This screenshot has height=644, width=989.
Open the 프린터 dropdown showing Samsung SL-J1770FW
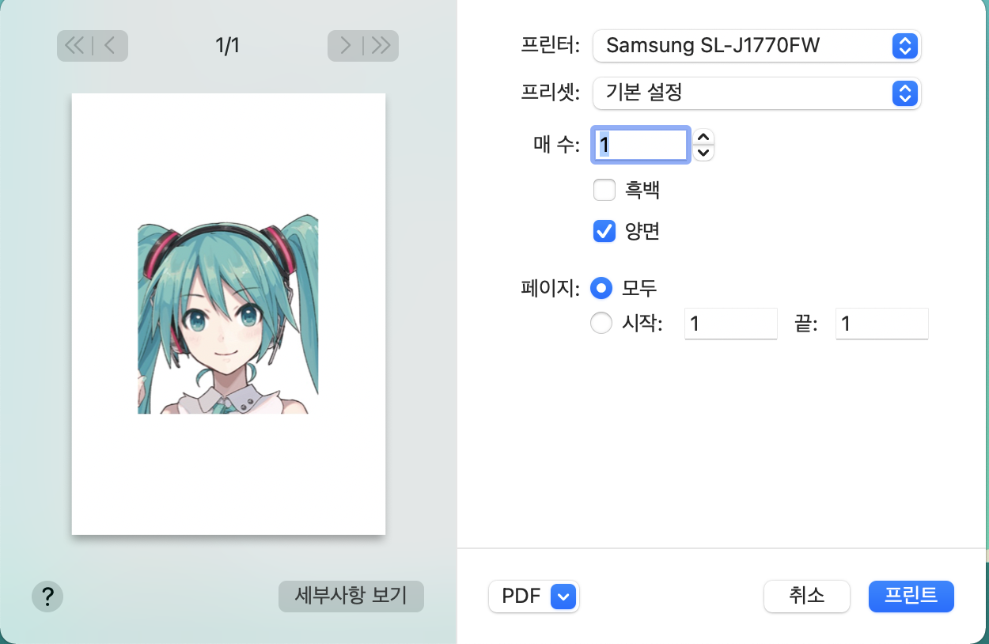click(756, 46)
